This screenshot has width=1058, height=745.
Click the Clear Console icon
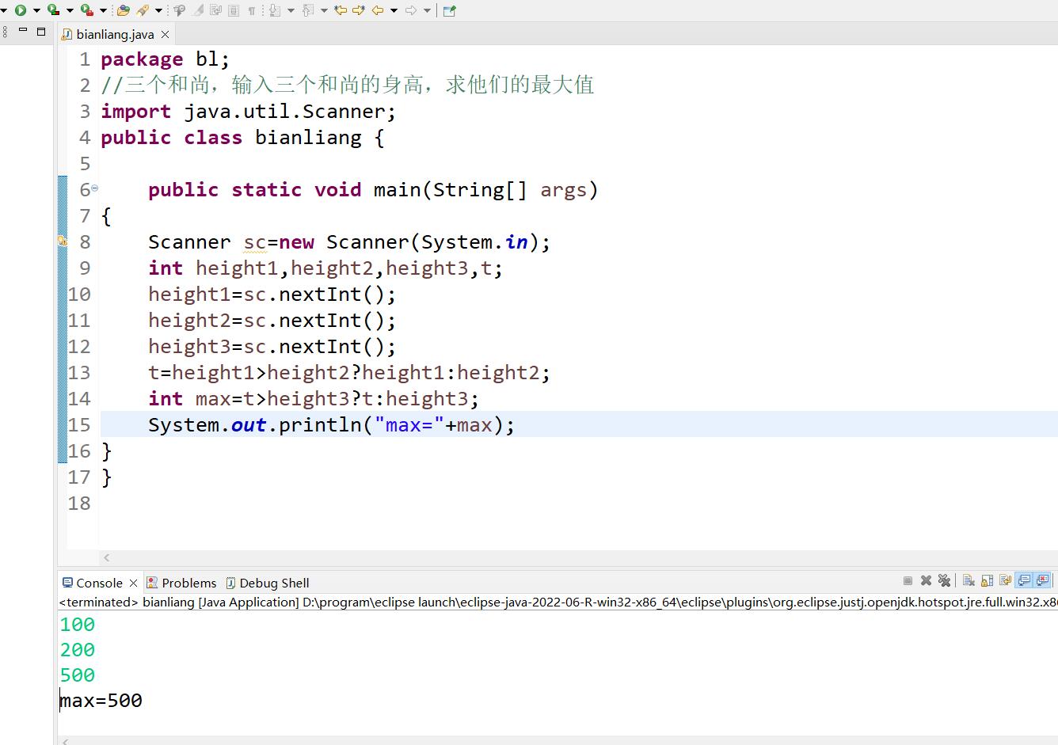[969, 580]
